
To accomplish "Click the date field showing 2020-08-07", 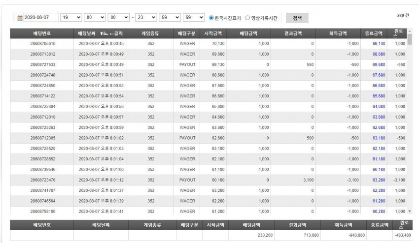I will coord(41,18).
